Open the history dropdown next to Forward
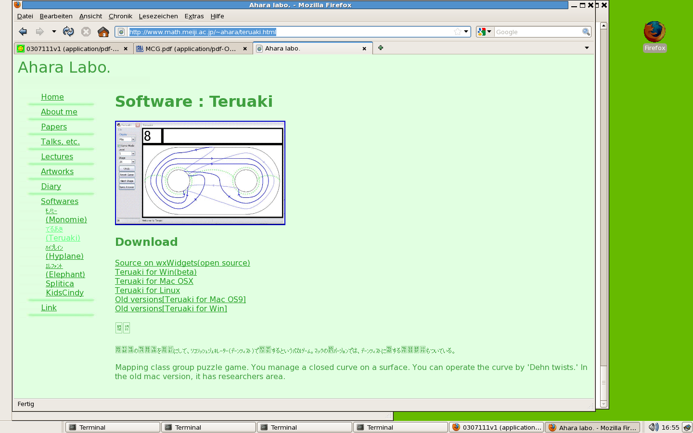This screenshot has width=693, height=433. pos(54,32)
